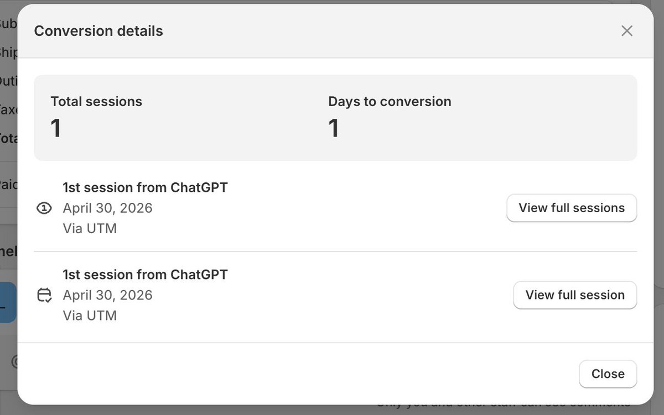Click the Days to conversion value
Screen dimensions: 664x415
point(334,128)
